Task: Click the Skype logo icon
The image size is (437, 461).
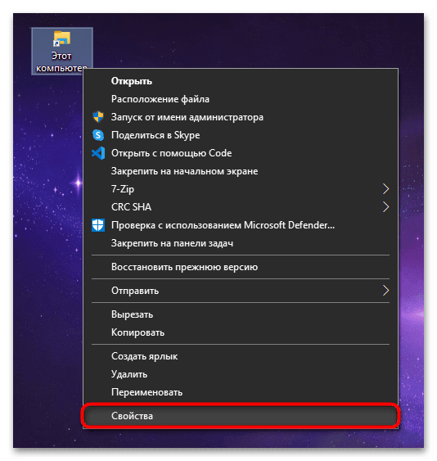Action: coord(98,135)
